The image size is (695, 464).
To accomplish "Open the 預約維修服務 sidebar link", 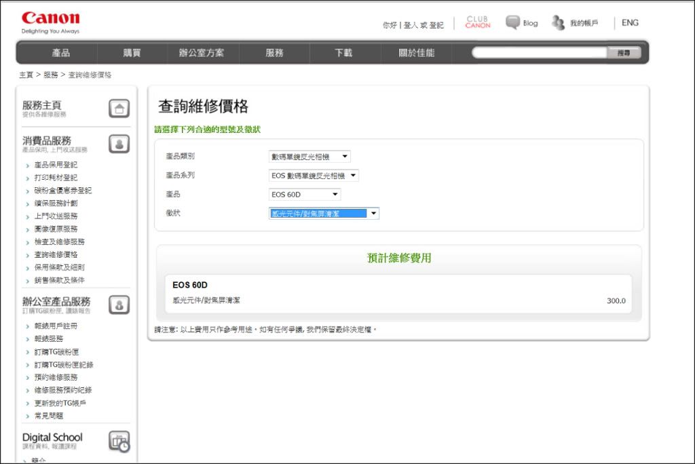I will [56, 378].
